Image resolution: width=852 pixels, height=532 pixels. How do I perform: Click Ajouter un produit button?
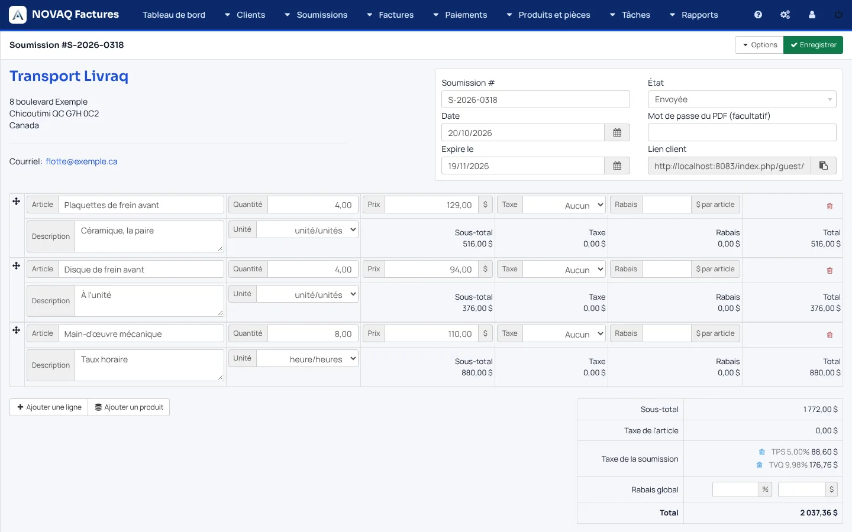tap(129, 407)
